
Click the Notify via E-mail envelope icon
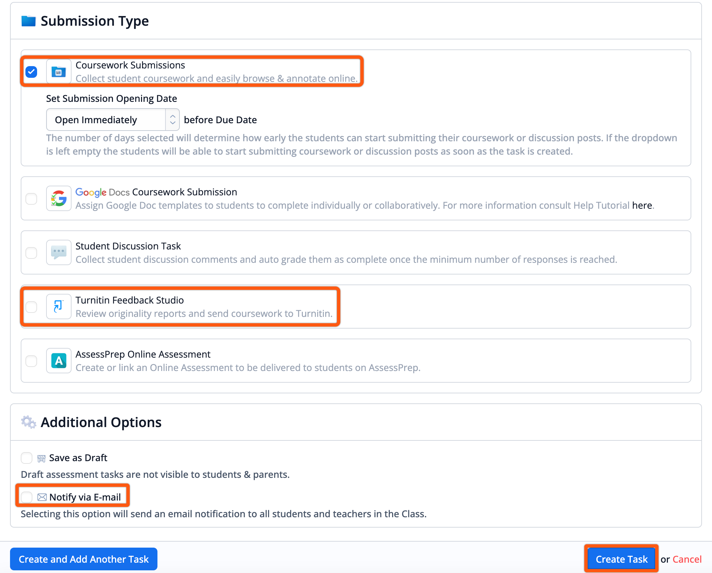point(42,497)
